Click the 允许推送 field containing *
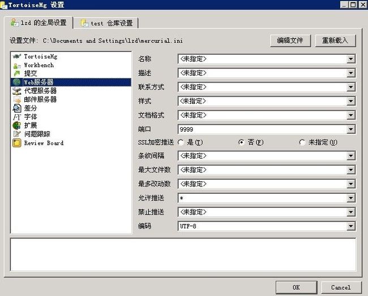 262,198
